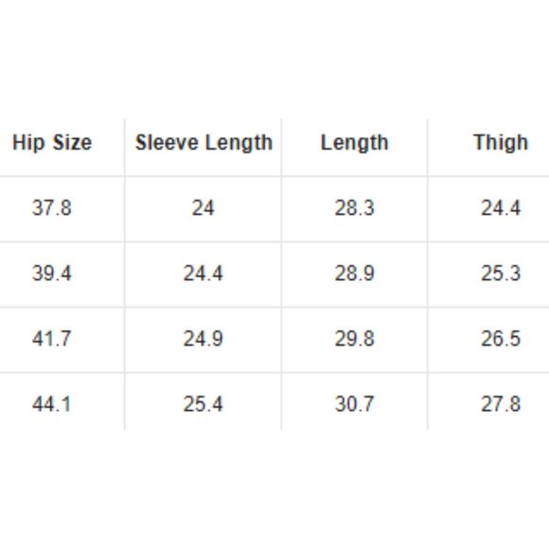Click the Length column header
The image size is (549, 549).
click(x=354, y=143)
